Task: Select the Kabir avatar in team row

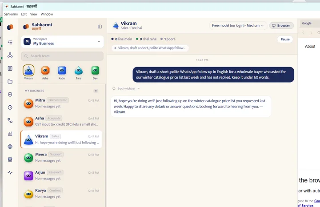Action: [62, 71]
